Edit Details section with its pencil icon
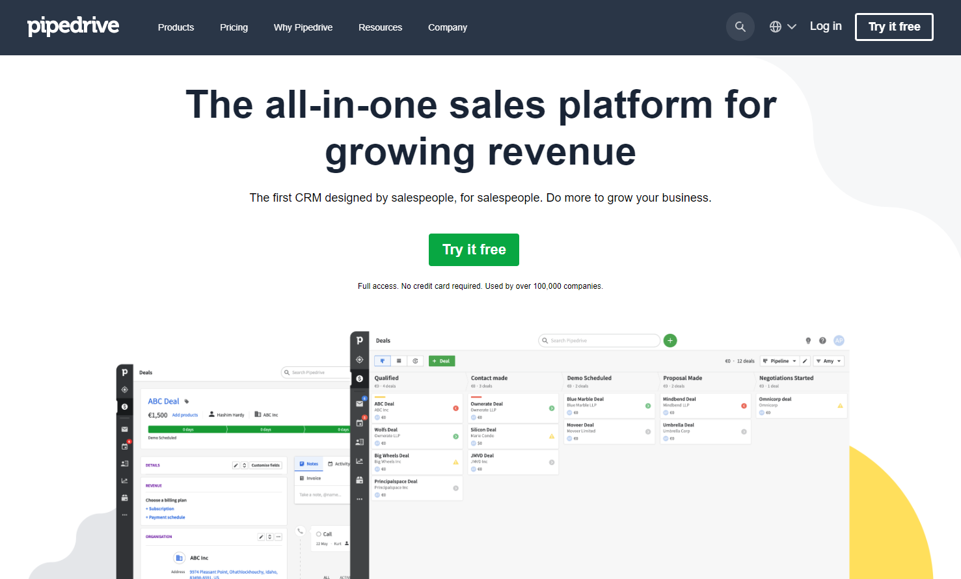 pyautogui.click(x=236, y=465)
